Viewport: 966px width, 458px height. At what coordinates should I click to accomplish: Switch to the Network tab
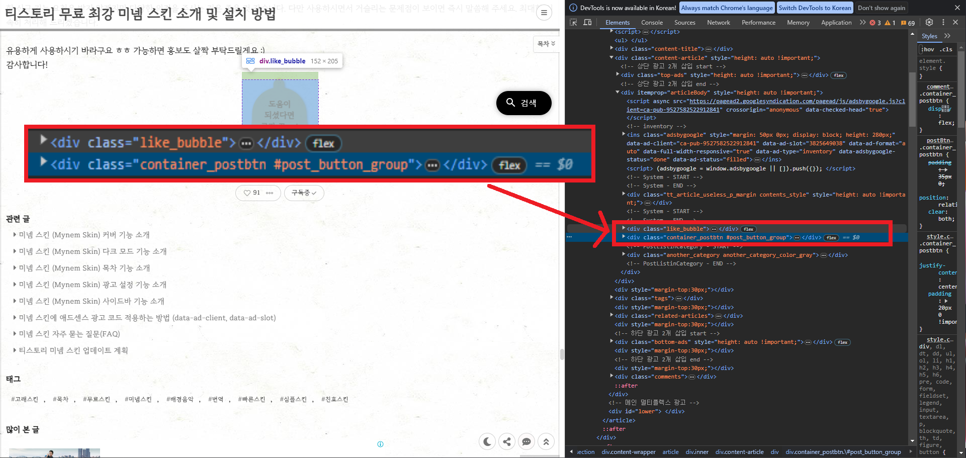[718, 23]
